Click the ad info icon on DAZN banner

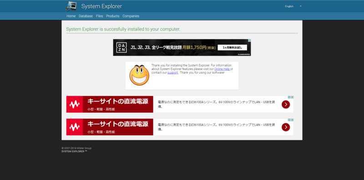[249, 40]
